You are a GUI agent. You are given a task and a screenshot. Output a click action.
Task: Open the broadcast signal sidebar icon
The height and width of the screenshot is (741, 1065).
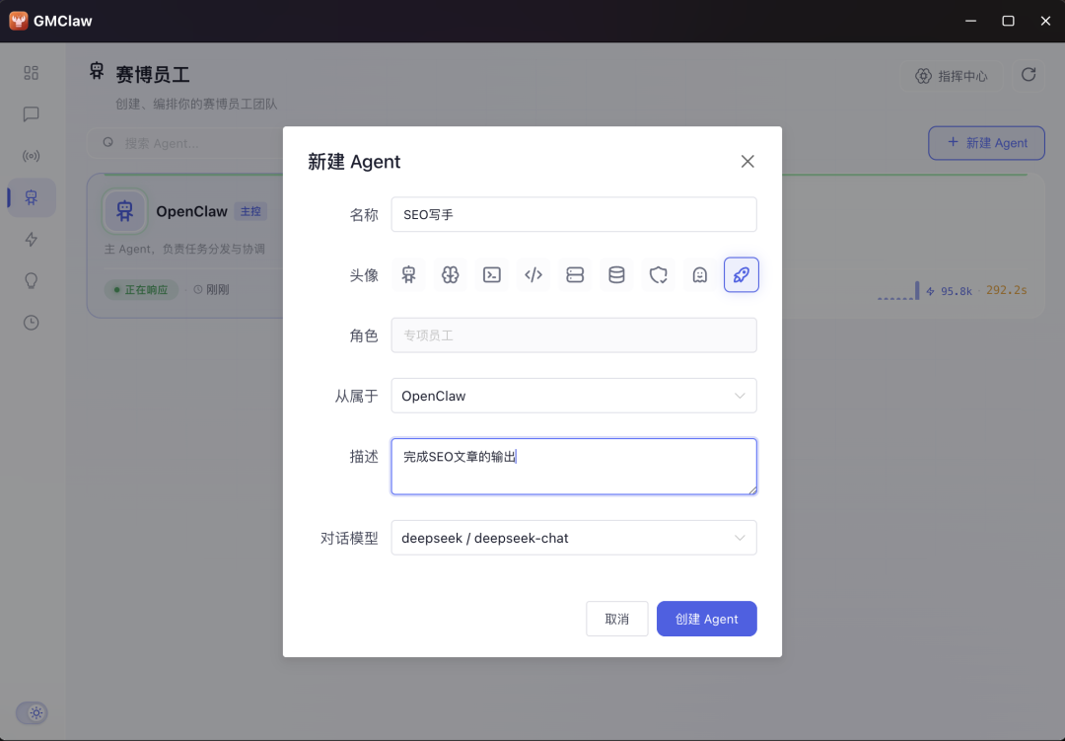(x=31, y=156)
